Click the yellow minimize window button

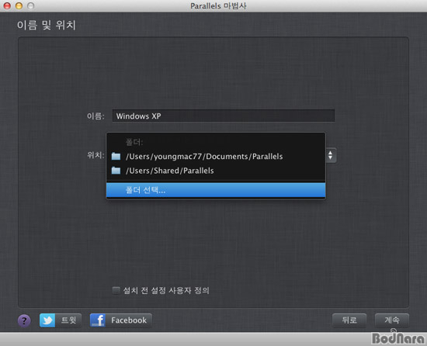point(19,5)
